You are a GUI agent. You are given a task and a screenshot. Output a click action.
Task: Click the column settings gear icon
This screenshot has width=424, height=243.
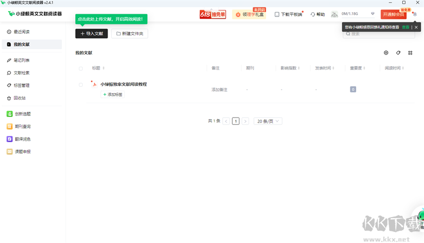(386, 52)
